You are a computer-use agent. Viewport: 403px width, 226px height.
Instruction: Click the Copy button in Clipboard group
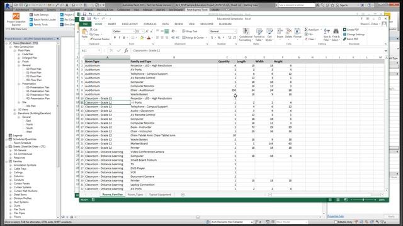(x=94, y=35)
